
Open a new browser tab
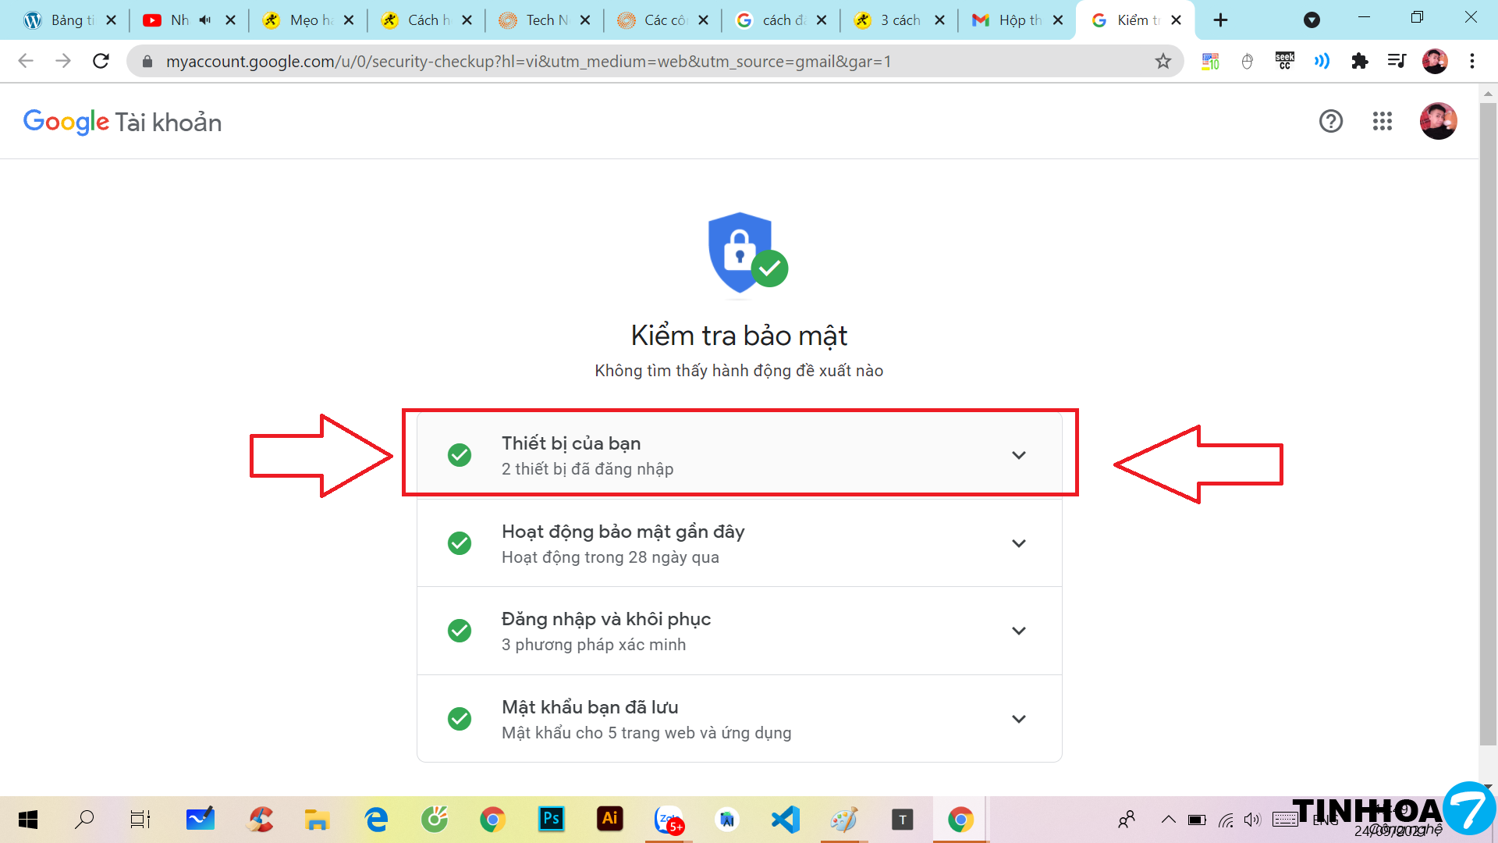point(1220,20)
